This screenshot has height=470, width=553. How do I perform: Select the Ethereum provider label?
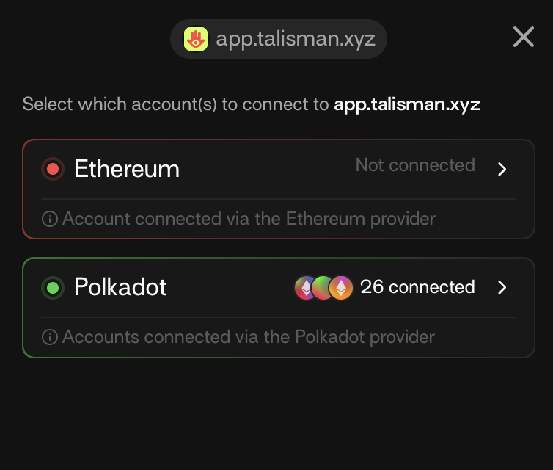pos(127,169)
